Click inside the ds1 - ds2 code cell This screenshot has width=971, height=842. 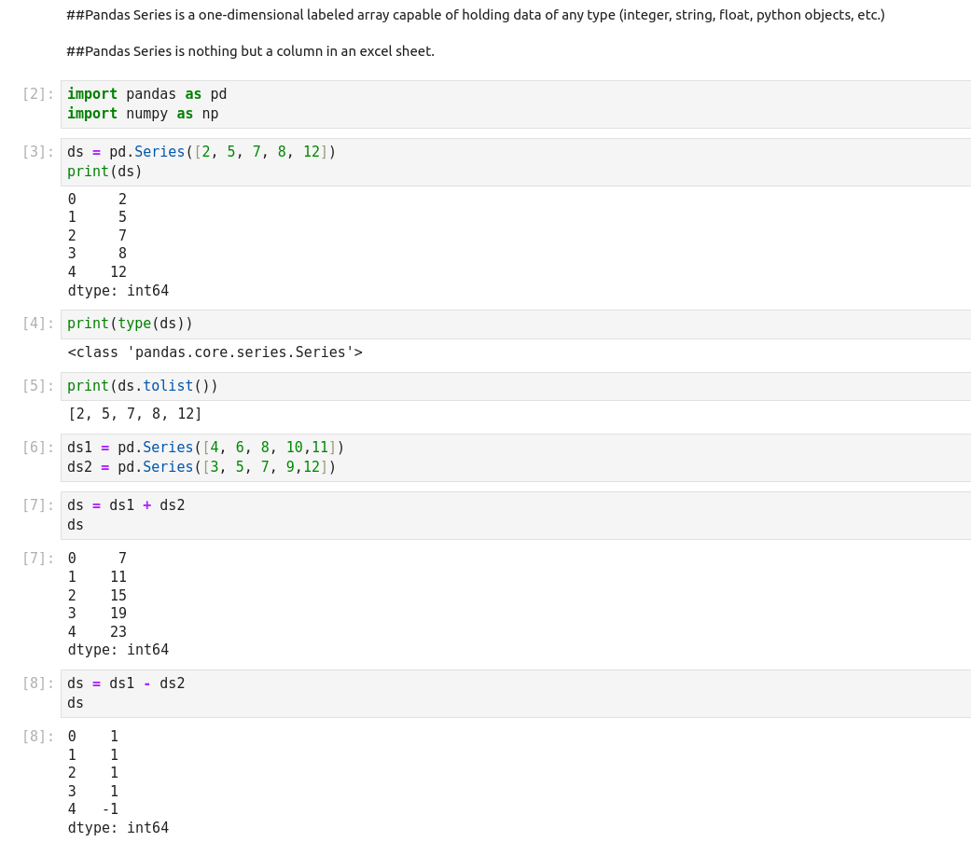pyautogui.click(x=515, y=694)
